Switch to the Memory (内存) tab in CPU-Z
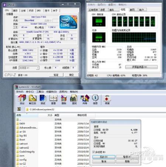This screenshot has width=166, height=167. pos(31,11)
